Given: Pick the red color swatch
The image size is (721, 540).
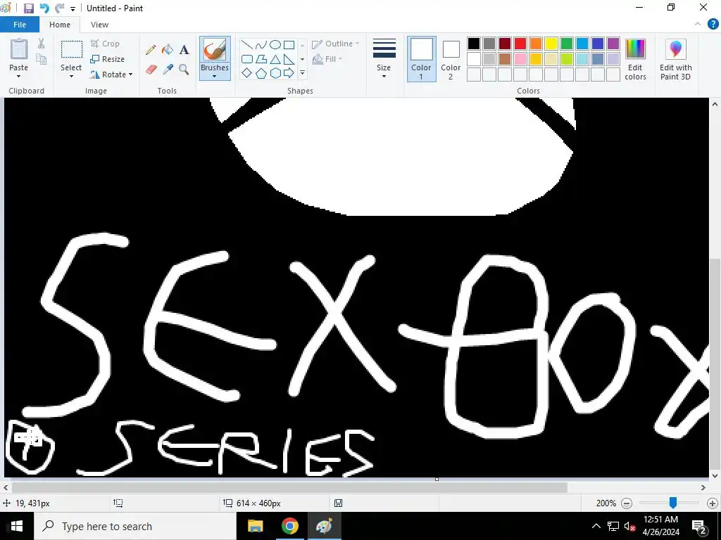Looking at the screenshot, I should [520, 44].
